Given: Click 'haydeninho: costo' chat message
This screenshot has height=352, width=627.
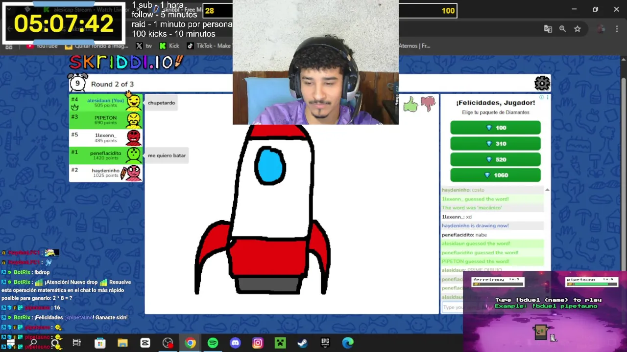Looking at the screenshot, I should (463, 190).
